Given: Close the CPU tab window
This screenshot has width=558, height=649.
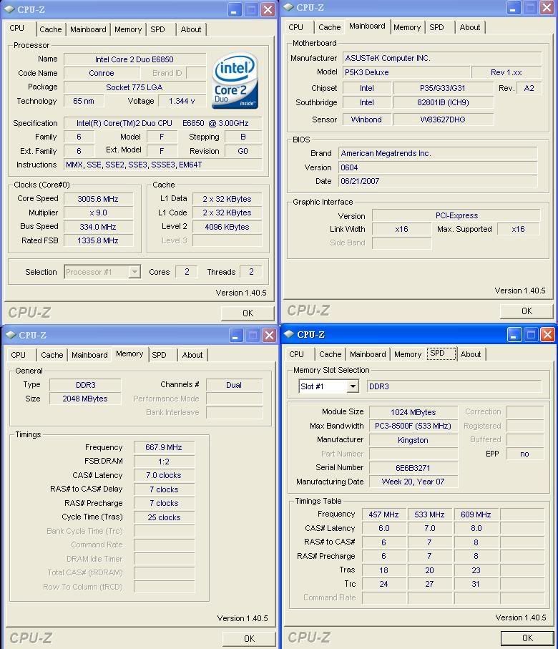Looking at the screenshot, I should [x=268, y=9].
